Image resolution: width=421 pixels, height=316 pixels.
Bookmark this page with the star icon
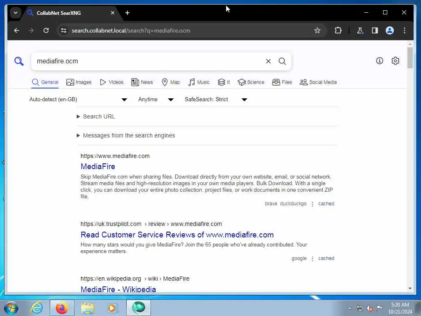tap(317, 30)
